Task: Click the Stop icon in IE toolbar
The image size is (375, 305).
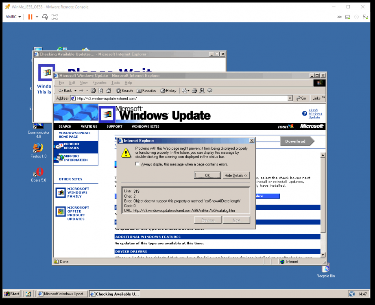Action: tap(93, 91)
